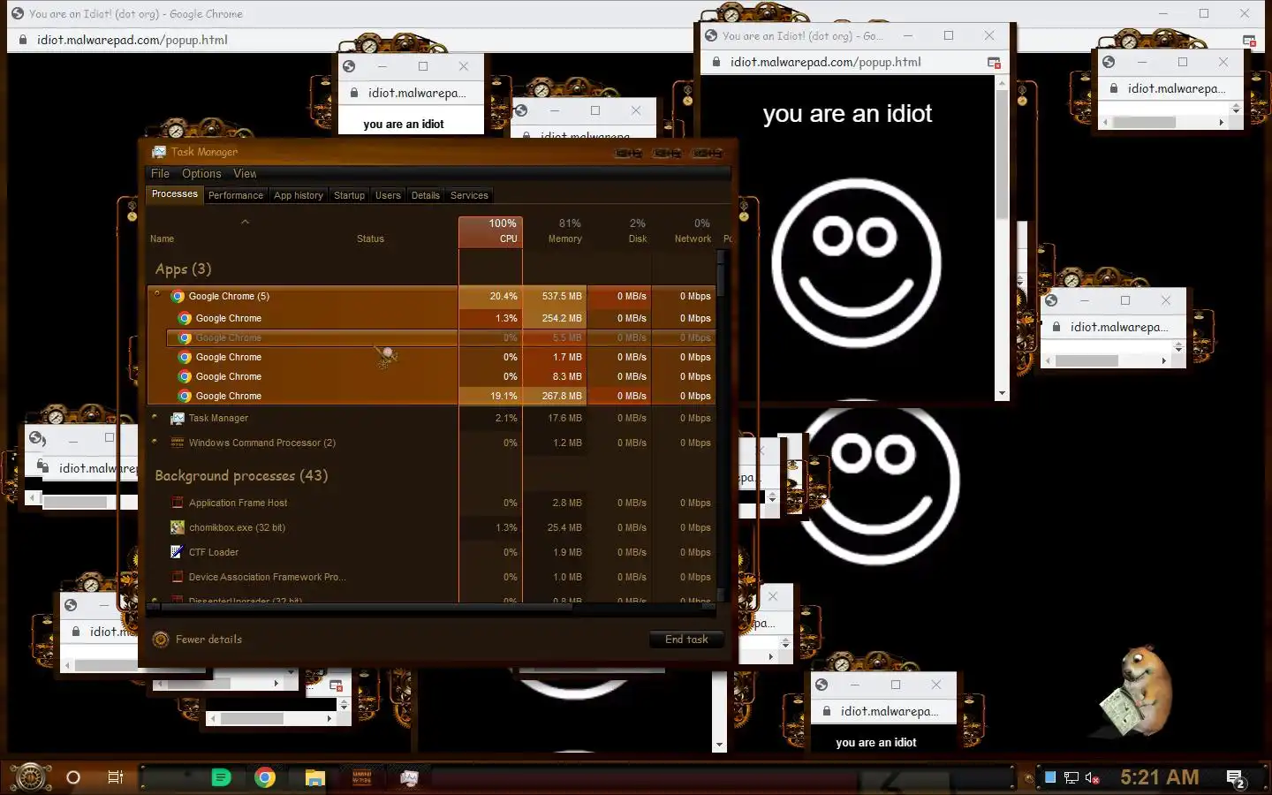The image size is (1272, 795).
Task: Click the Application Frame Host icon
Action: (x=178, y=503)
